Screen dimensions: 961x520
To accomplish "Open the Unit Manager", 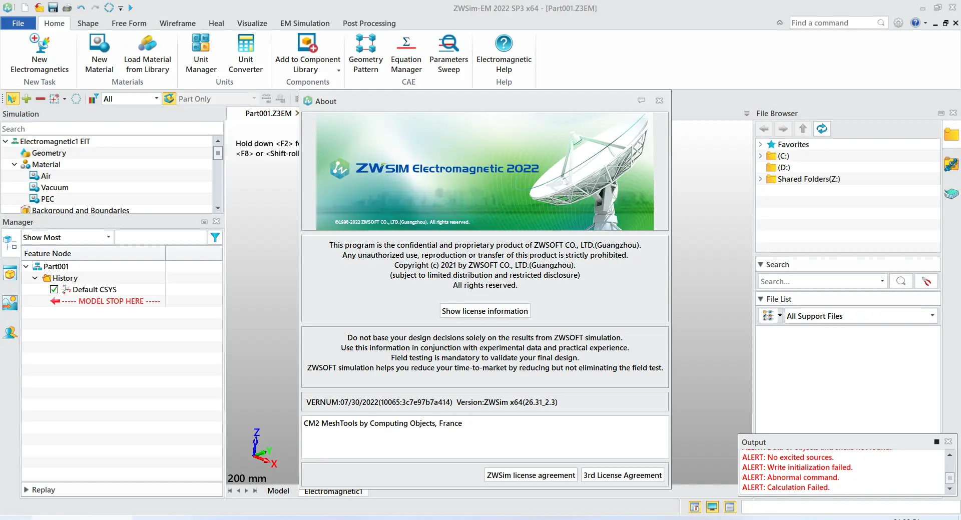I will pos(201,54).
